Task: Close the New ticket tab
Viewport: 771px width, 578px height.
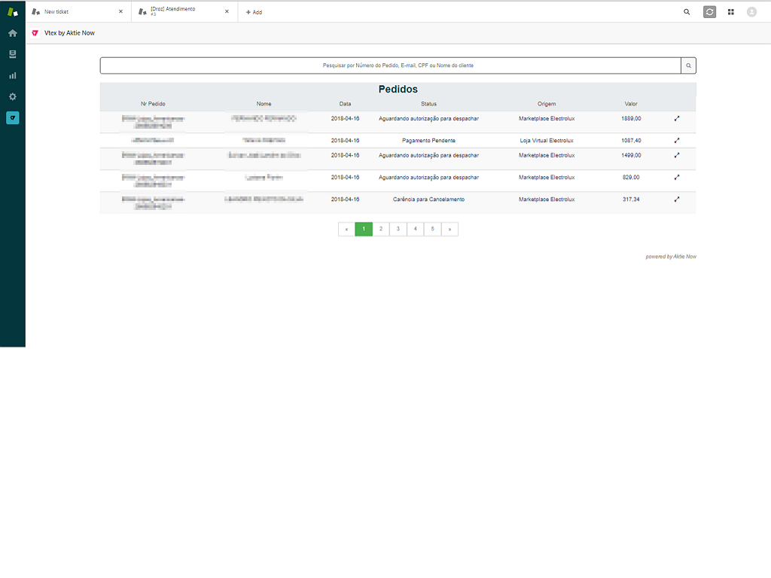Action: 120,12
